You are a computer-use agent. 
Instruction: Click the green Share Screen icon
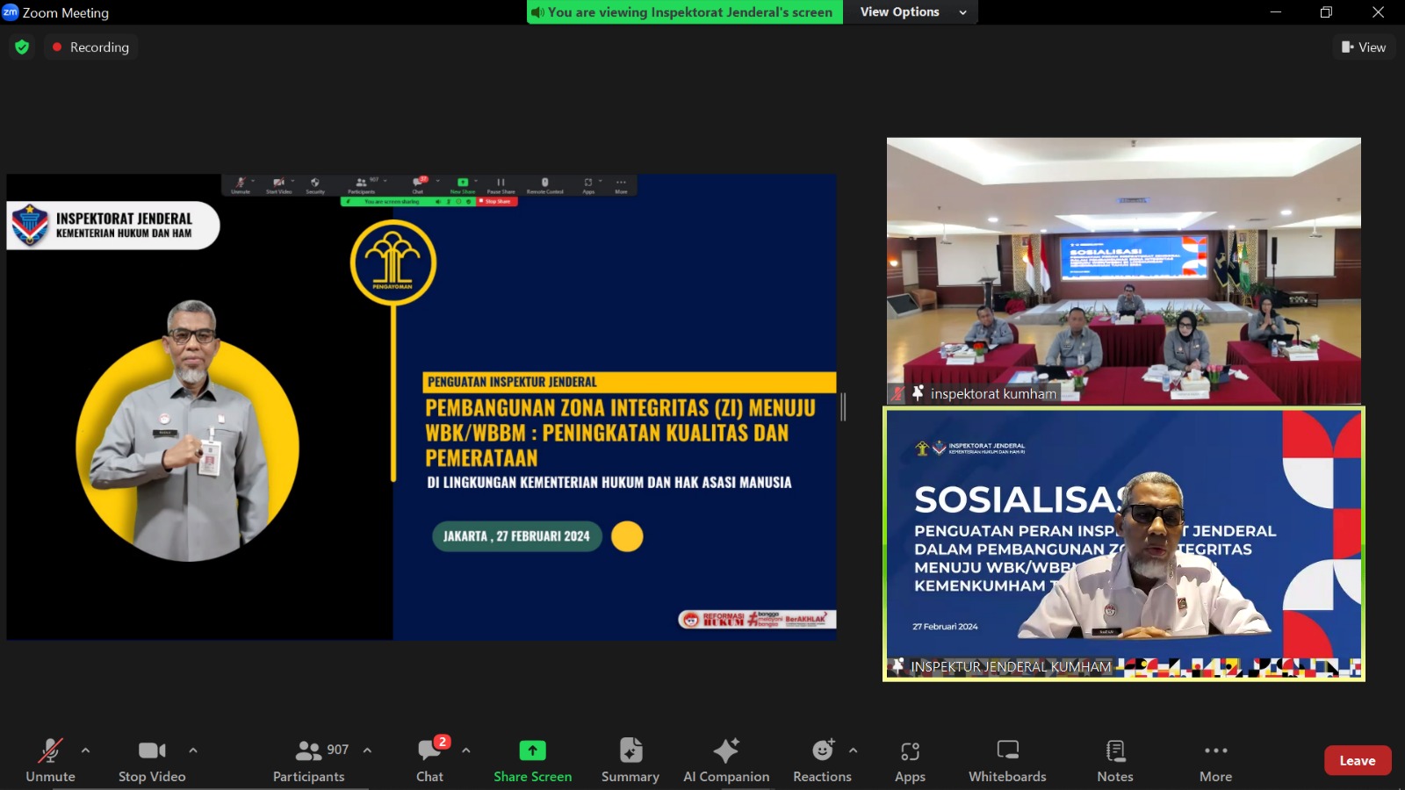point(532,750)
